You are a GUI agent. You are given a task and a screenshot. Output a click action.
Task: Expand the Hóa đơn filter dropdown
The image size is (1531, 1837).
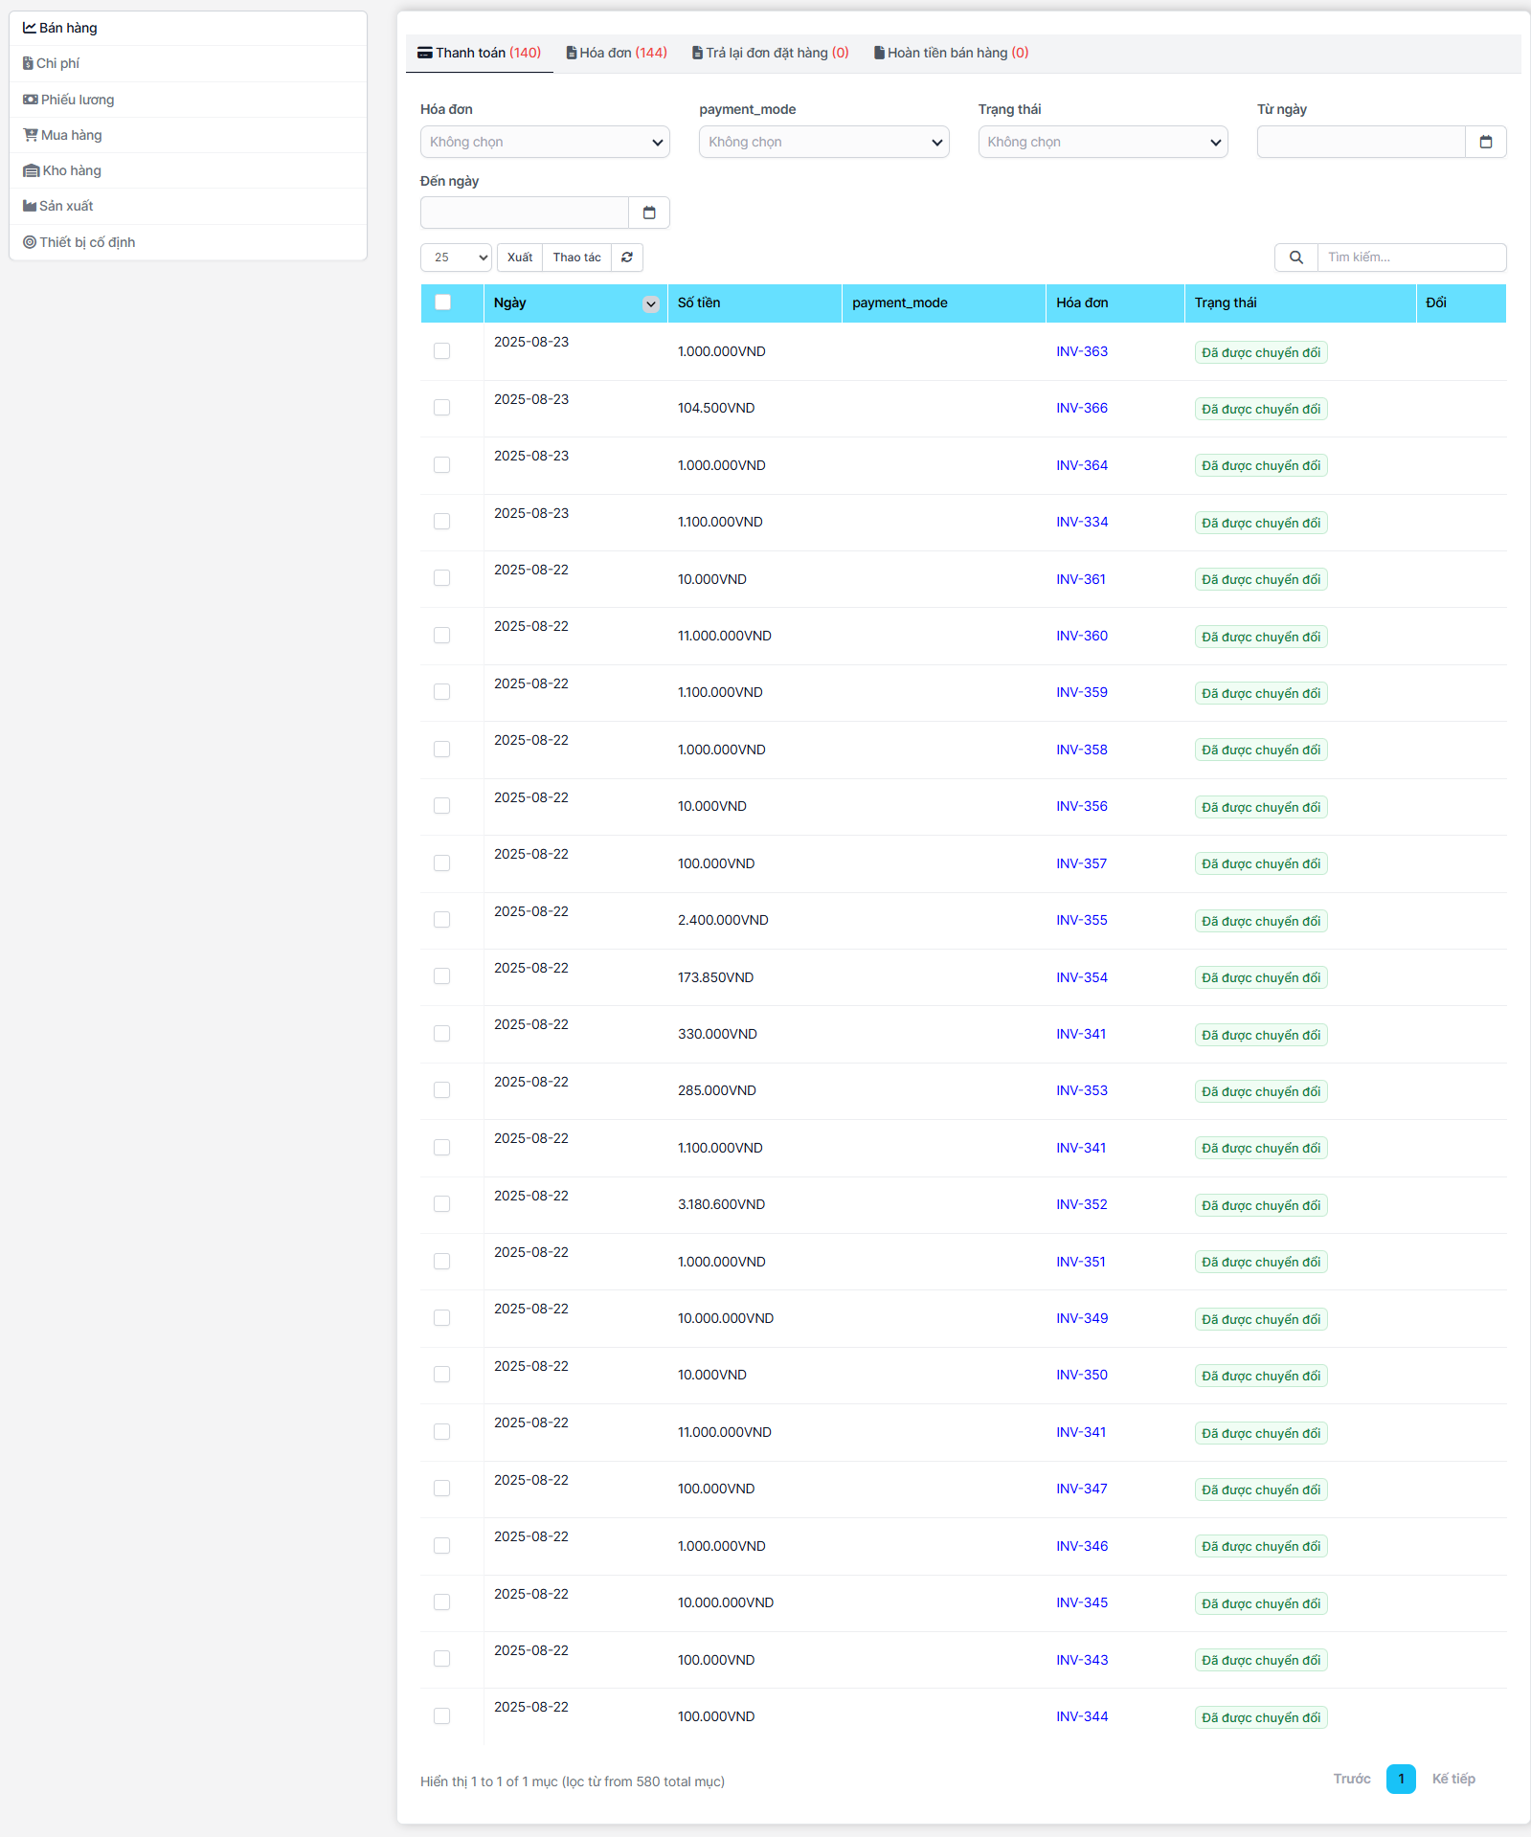545,142
